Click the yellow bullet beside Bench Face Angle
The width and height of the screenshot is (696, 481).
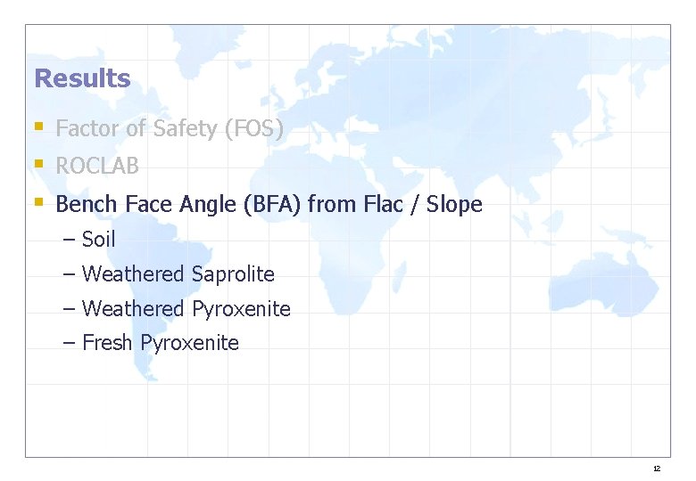pyautogui.click(x=39, y=202)
